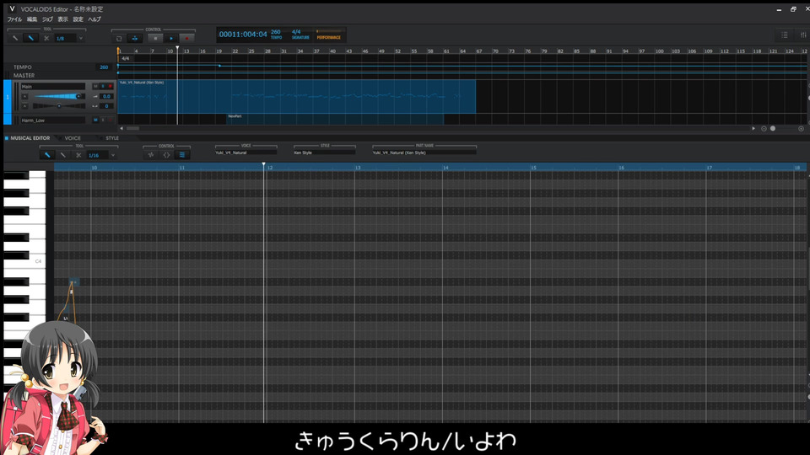Switch to the VOICE tab
The width and height of the screenshot is (810, 455).
pyautogui.click(x=73, y=138)
